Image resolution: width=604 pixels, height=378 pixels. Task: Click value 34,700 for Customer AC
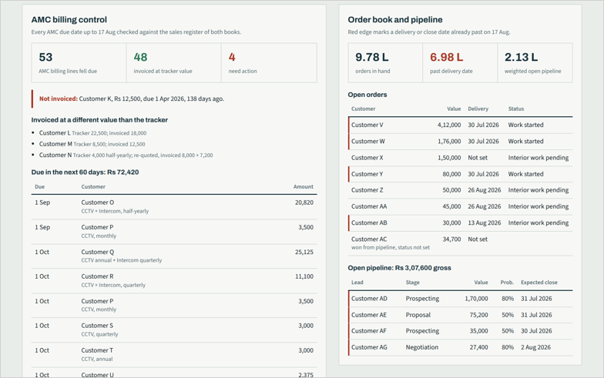click(x=451, y=239)
